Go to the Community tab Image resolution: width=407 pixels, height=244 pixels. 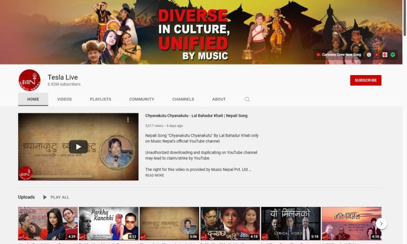tap(141, 100)
